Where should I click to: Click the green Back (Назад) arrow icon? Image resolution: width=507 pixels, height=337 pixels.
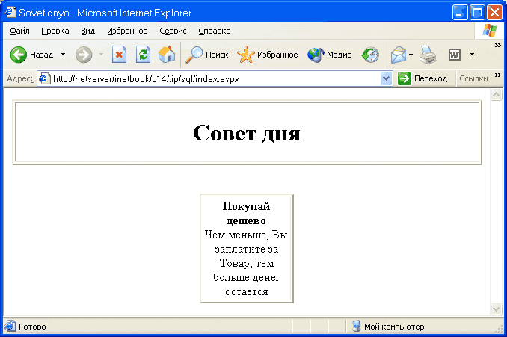point(19,55)
